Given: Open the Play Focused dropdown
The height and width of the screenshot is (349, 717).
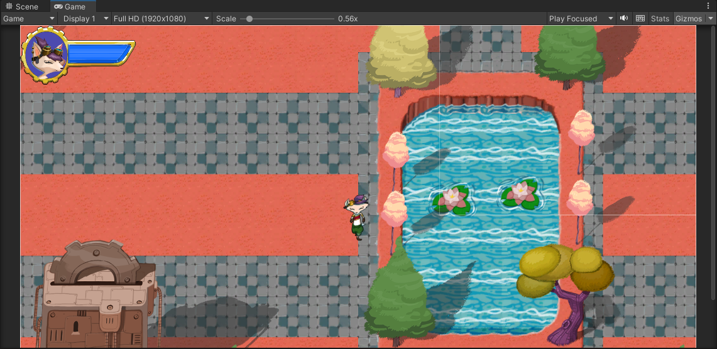Looking at the screenshot, I should [x=581, y=19].
